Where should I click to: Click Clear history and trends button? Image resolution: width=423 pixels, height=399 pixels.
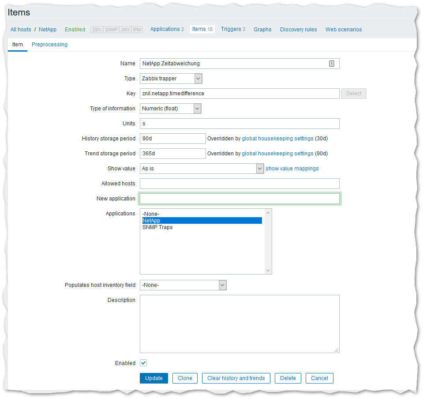[x=236, y=378]
